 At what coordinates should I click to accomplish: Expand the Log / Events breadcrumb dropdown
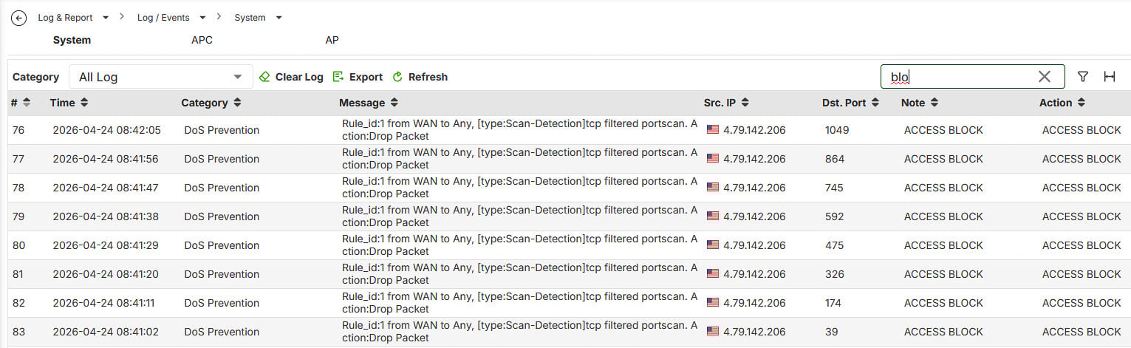click(x=202, y=18)
